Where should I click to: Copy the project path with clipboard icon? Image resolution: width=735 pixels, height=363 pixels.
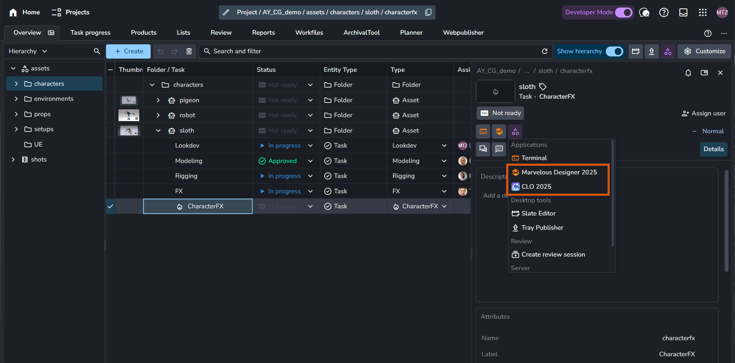click(x=428, y=13)
